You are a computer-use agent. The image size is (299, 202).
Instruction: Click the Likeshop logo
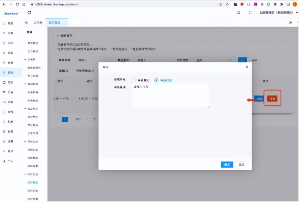click(x=11, y=14)
